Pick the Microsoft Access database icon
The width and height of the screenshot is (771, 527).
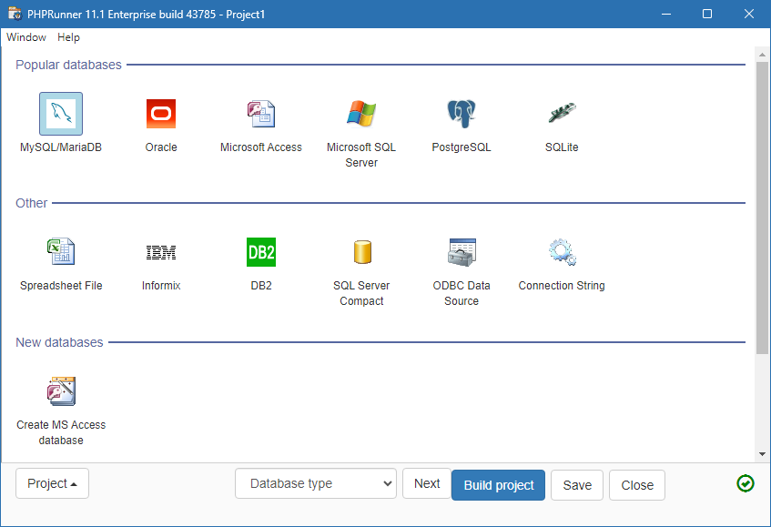point(261,114)
